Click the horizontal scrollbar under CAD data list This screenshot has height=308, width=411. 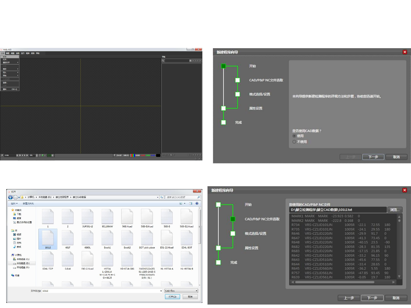[335, 282]
